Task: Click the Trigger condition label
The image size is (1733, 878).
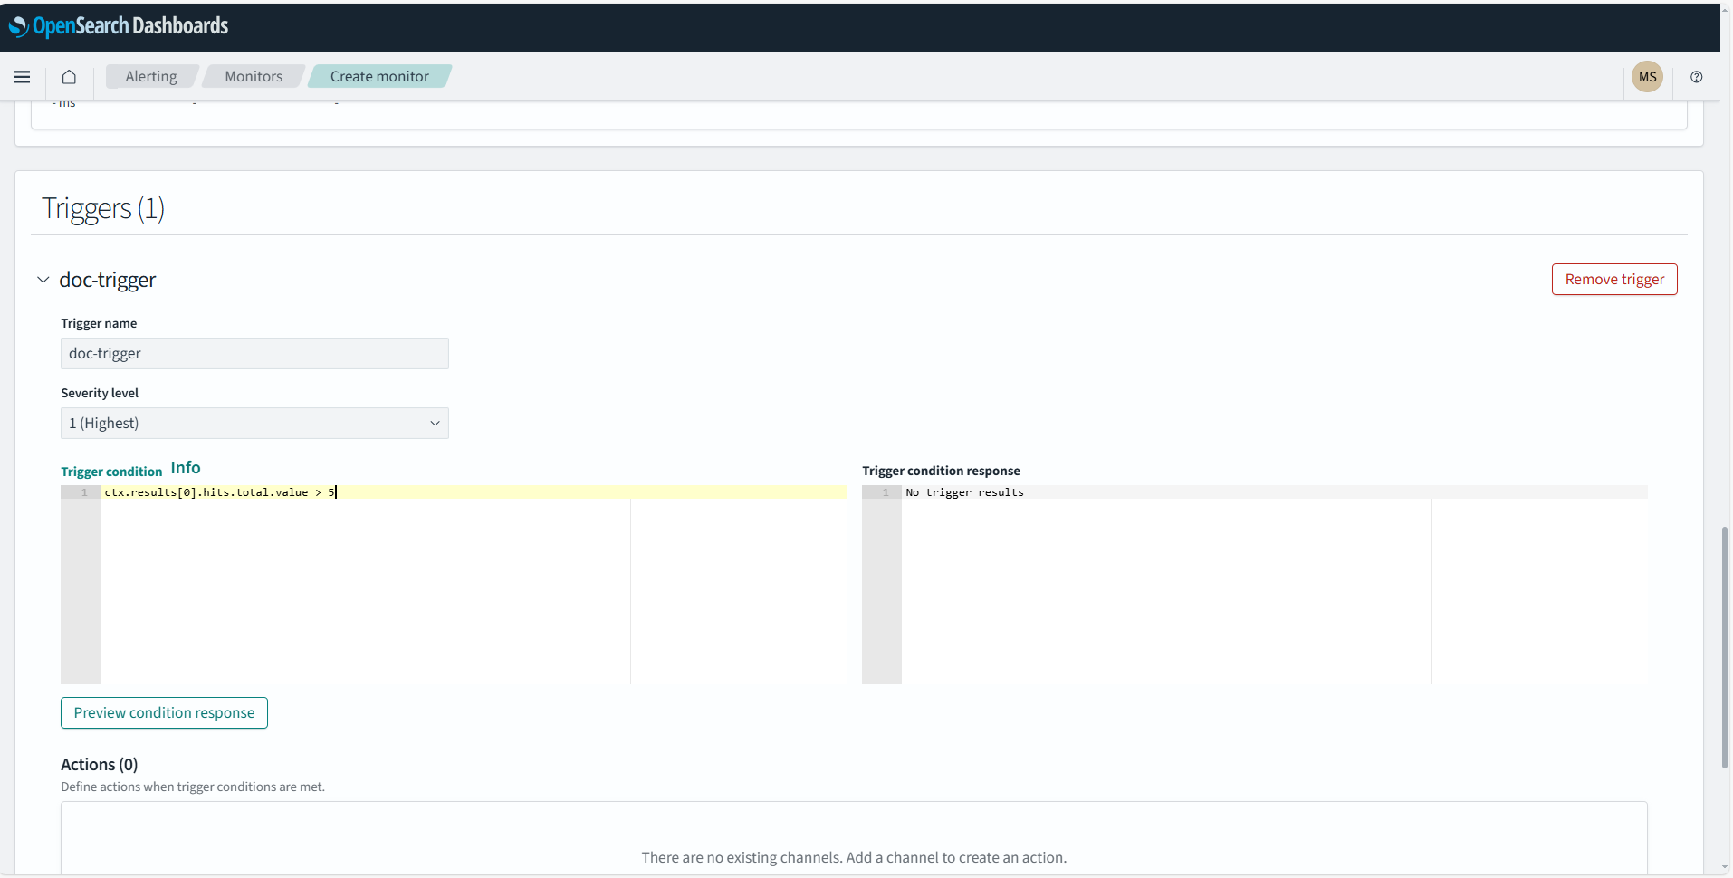Action: (111, 472)
